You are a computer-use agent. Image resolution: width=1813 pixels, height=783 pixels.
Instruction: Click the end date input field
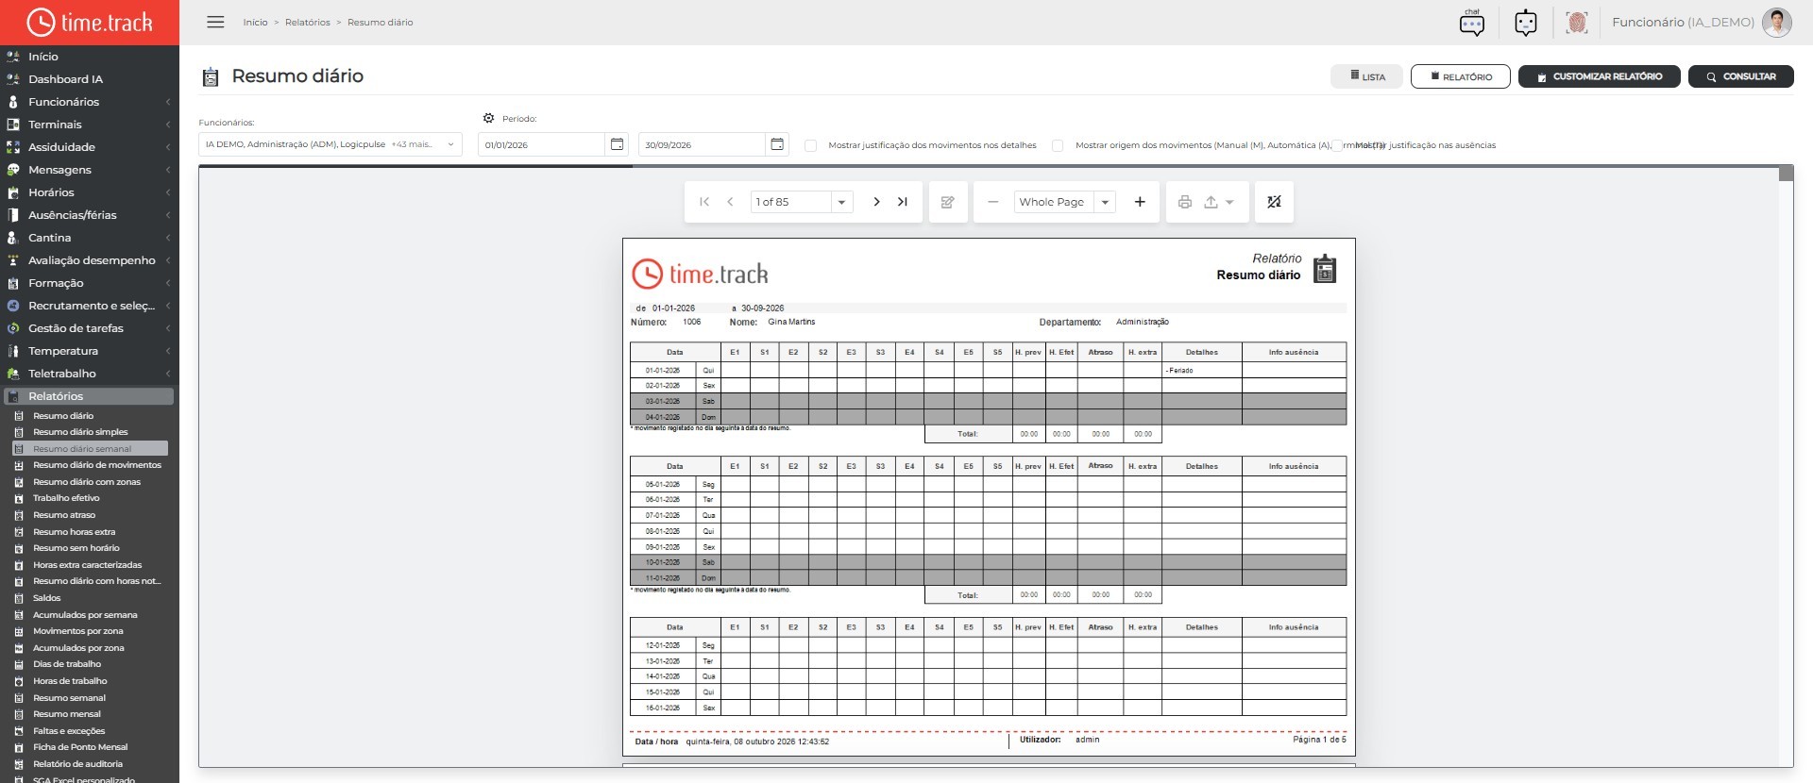click(x=702, y=144)
